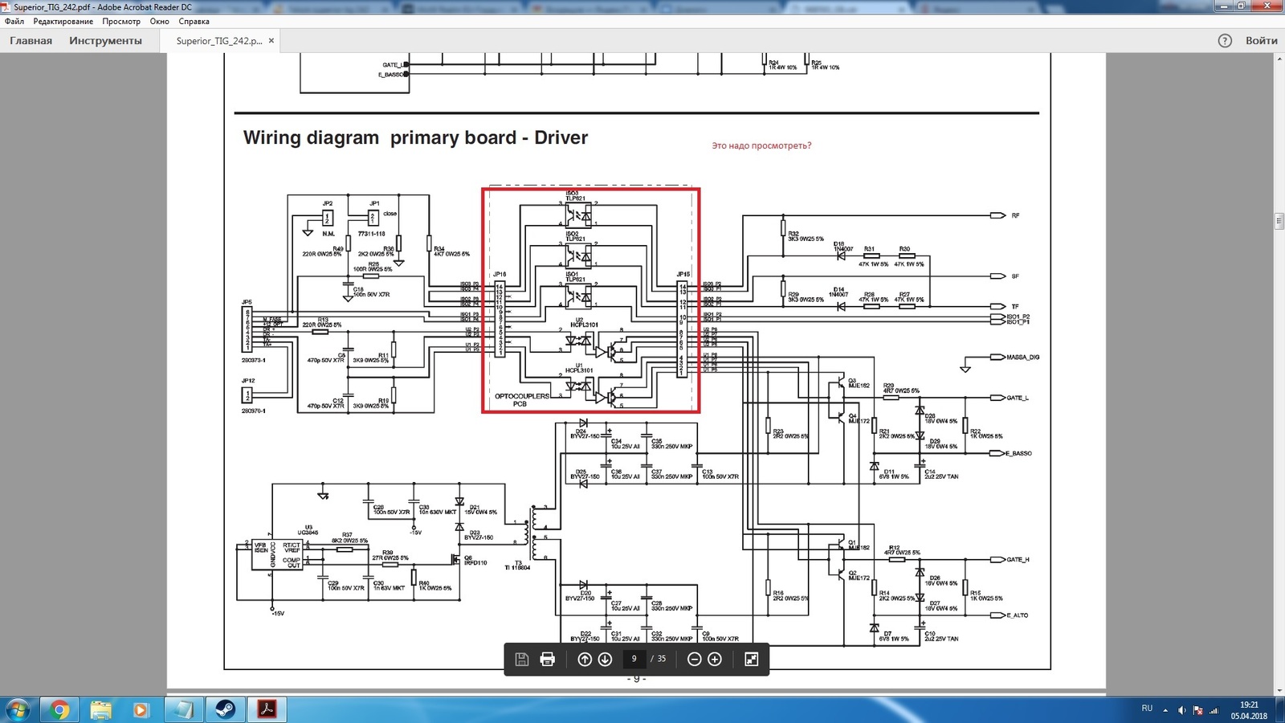Zoom in using the plus icon
1285x723 pixels.
[715, 660]
